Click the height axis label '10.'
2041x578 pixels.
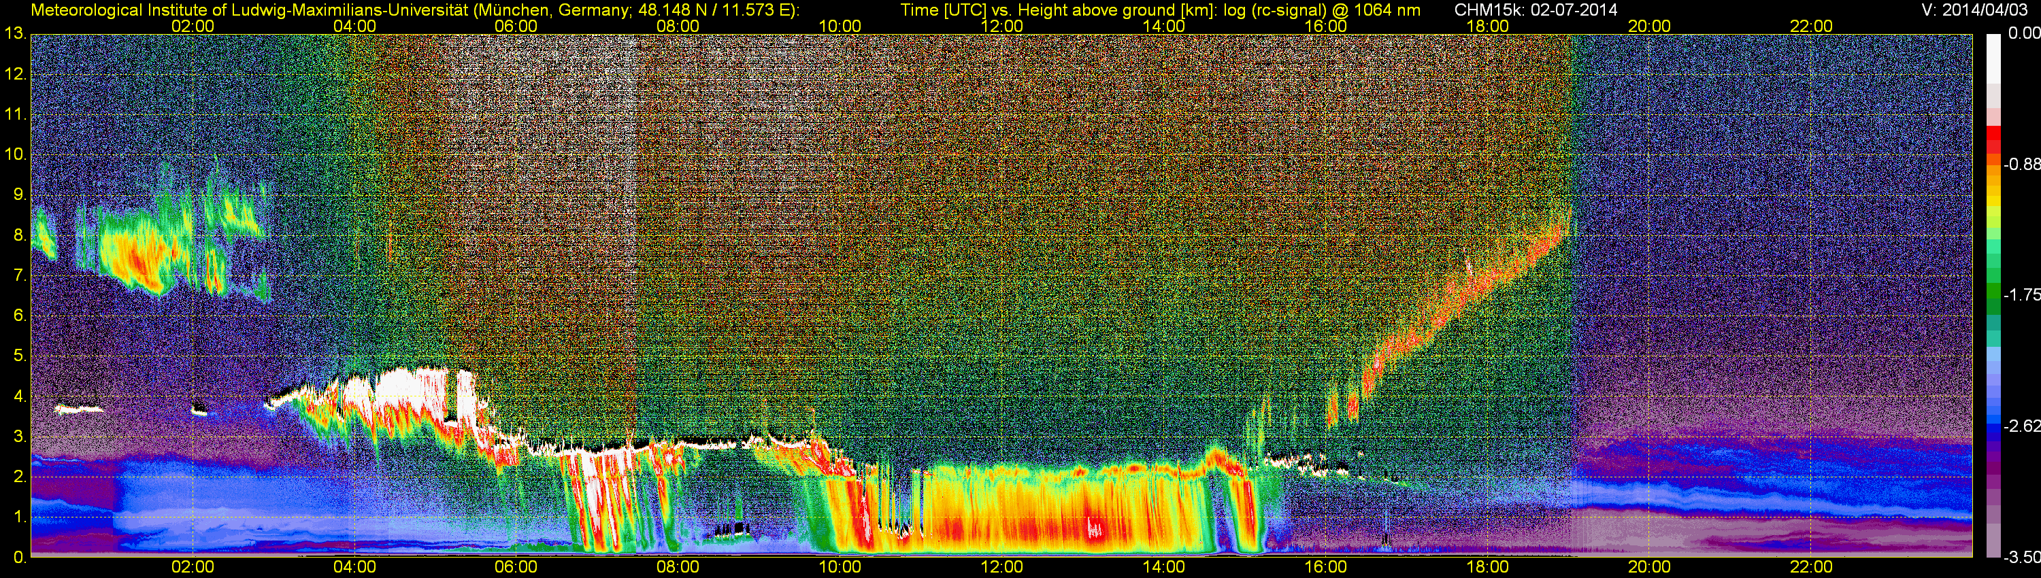pyautogui.click(x=16, y=154)
